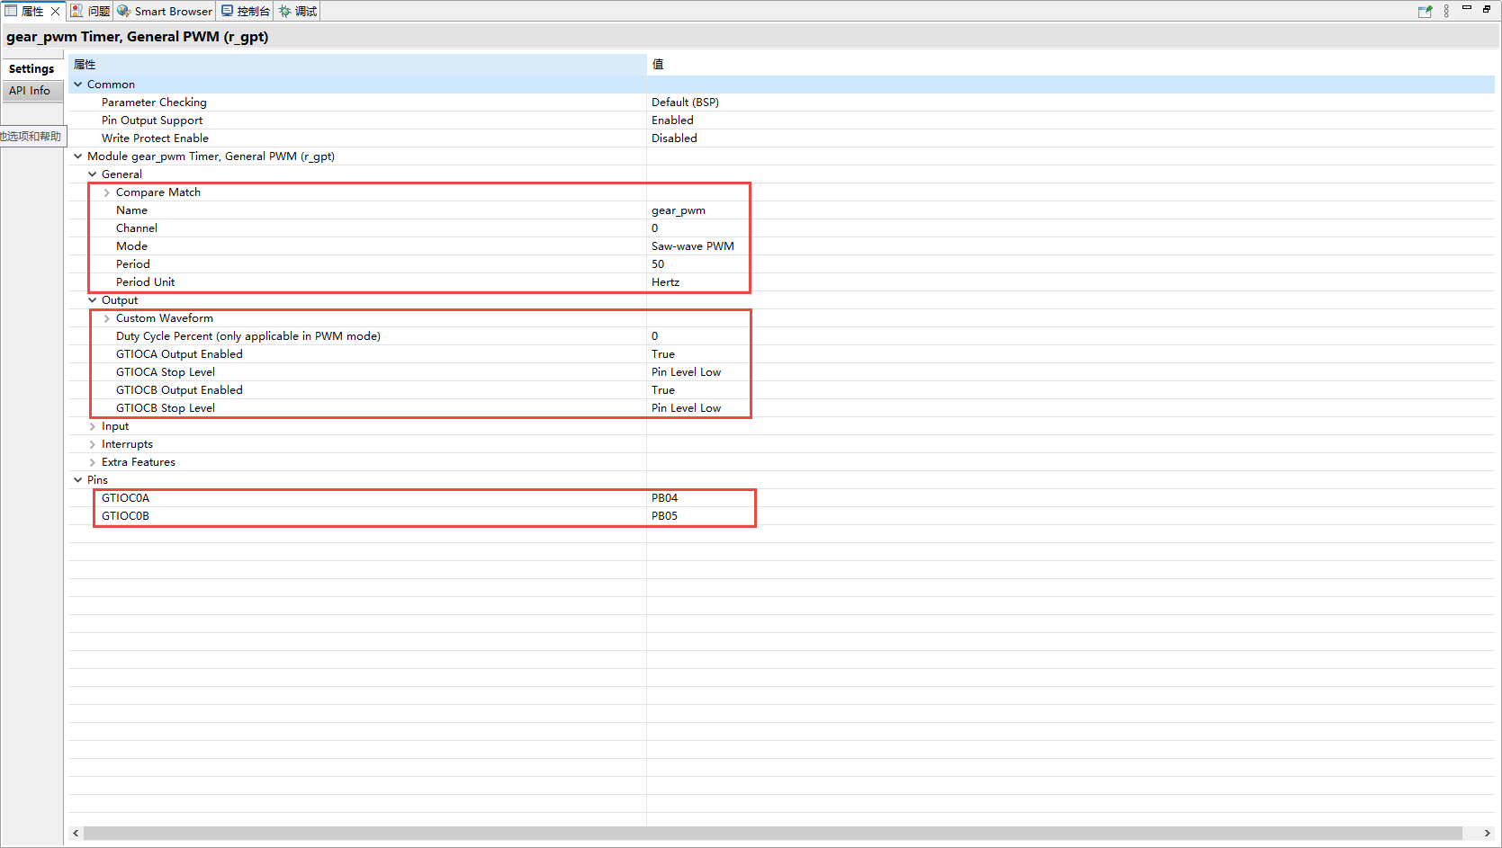Screen dimensions: 1502x848
Task: Click the horizontal scrollbar track
Action: (773, 834)
